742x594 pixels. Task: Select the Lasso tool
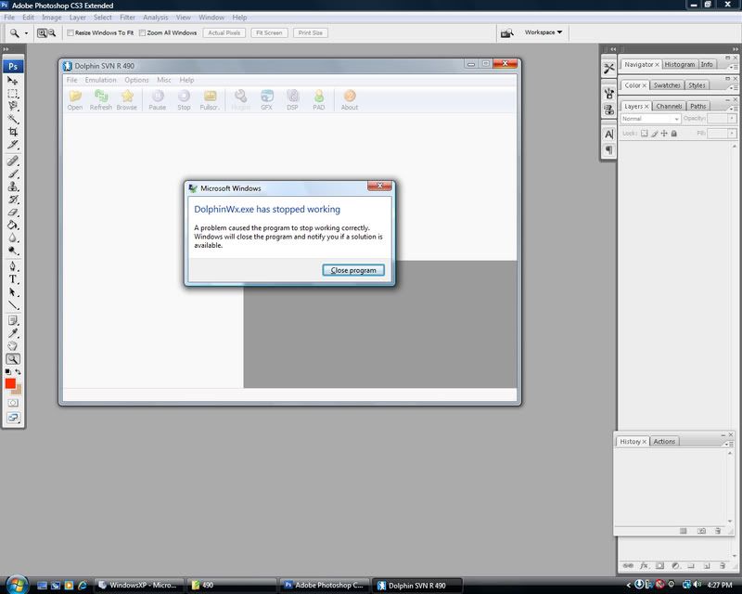[13, 106]
